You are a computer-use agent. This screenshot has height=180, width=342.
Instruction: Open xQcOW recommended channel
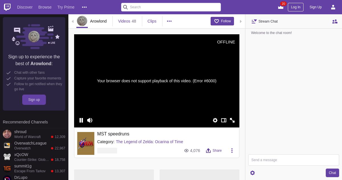[x=34, y=157]
